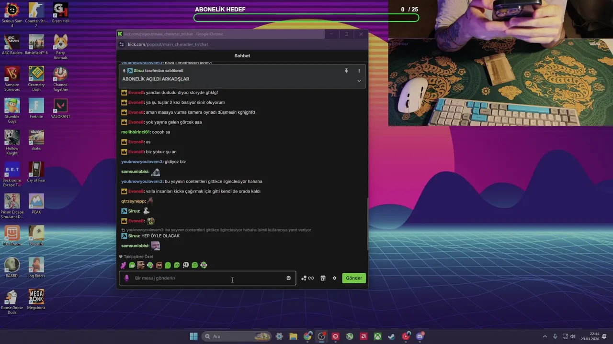Select the Fortnite desktop icon
The image size is (613, 344).
point(36,108)
